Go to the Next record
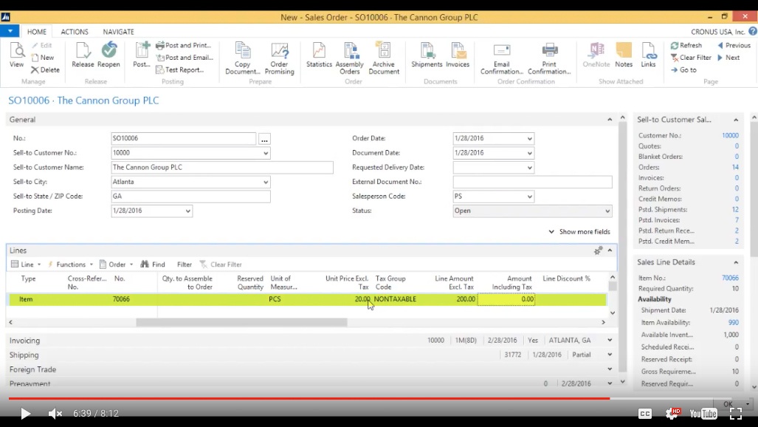The height and width of the screenshot is (427, 758). [728, 57]
